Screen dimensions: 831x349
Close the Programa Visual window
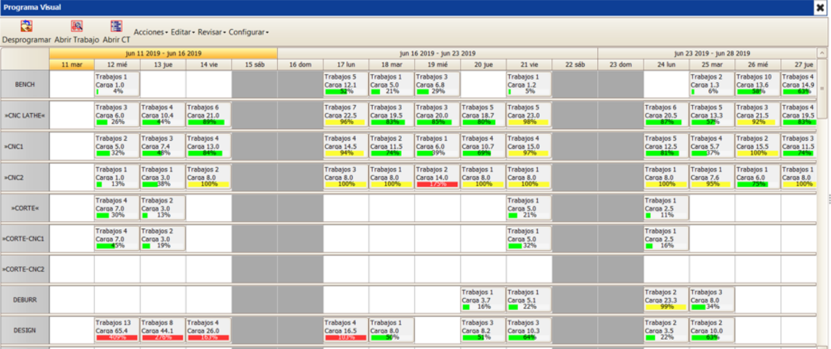820,8
